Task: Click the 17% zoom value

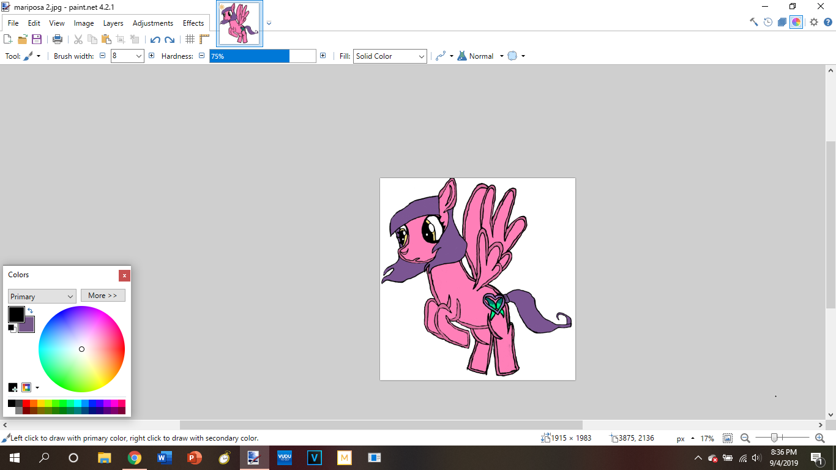Action: click(x=707, y=438)
